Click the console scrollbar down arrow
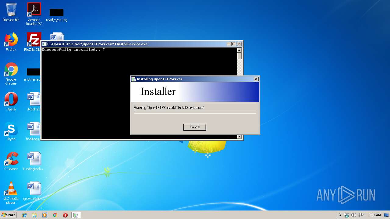The width and height of the screenshot is (390, 219). 239,137
